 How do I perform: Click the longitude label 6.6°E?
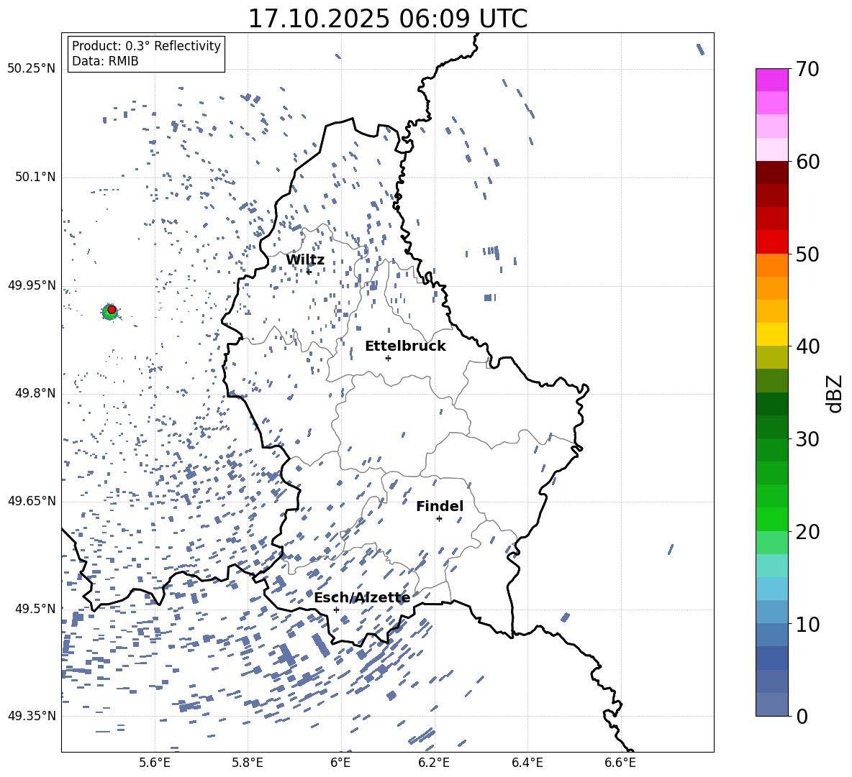point(620,763)
